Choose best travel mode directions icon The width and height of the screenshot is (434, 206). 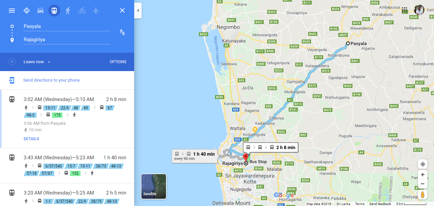(27, 11)
